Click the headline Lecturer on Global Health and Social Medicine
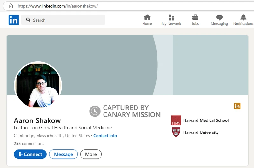Screen dimensions: 254x168 [63, 128]
